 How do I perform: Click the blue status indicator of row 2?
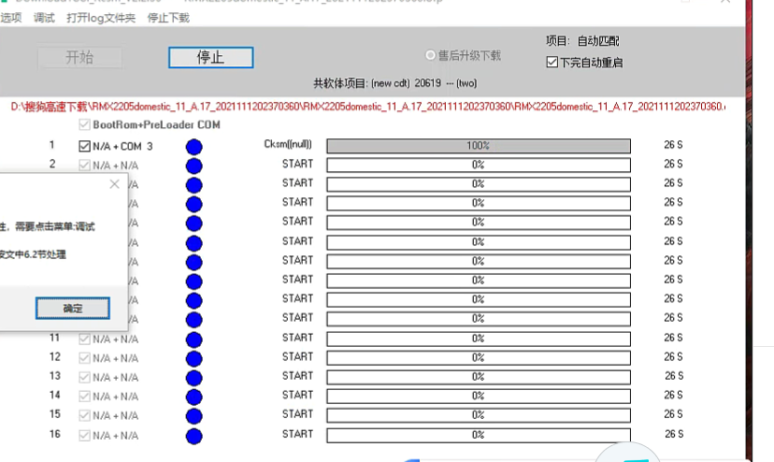point(194,166)
